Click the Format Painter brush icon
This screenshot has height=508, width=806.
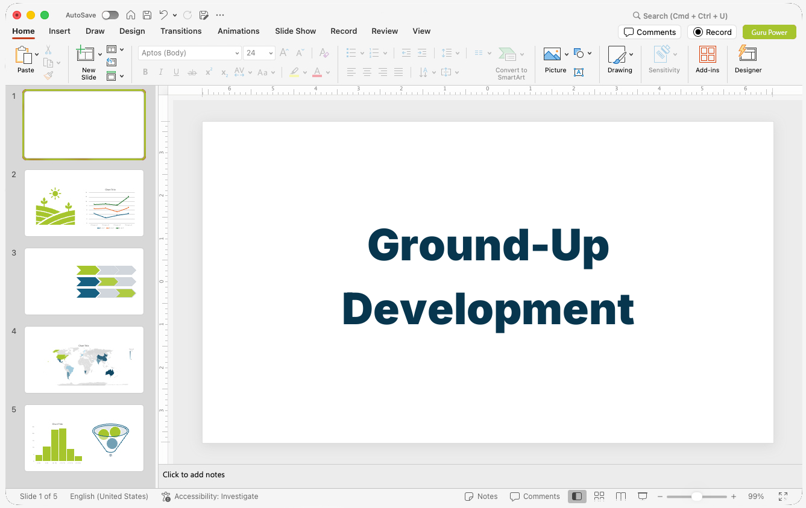click(x=48, y=75)
